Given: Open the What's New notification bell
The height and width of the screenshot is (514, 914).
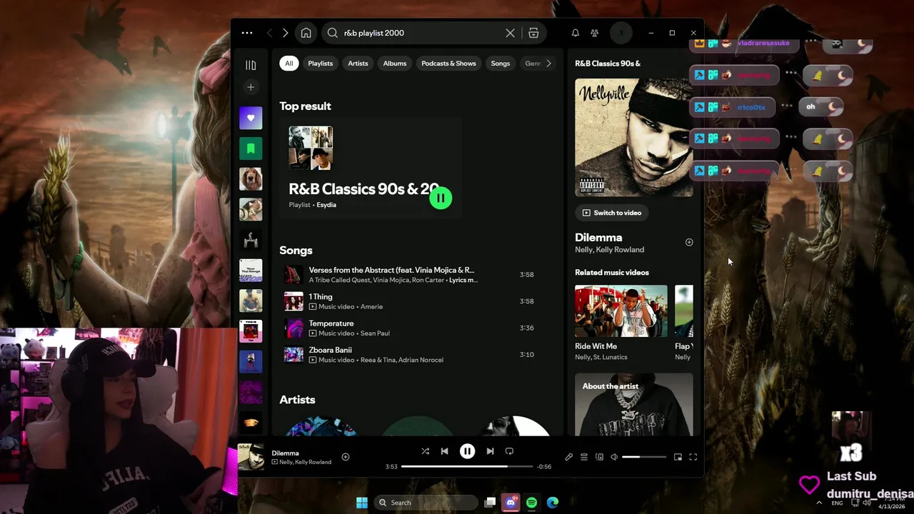Looking at the screenshot, I should point(575,33).
